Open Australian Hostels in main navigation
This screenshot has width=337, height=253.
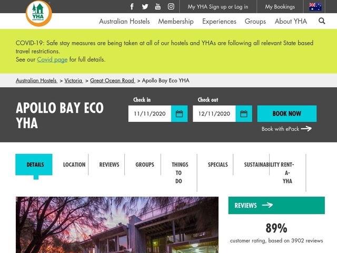click(124, 21)
